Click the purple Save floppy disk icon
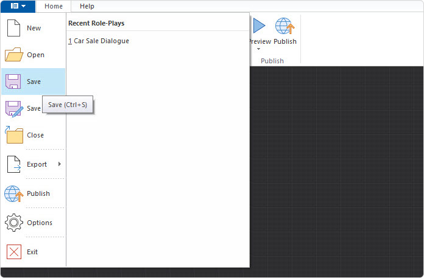This screenshot has height=278, width=424. point(13,82)
